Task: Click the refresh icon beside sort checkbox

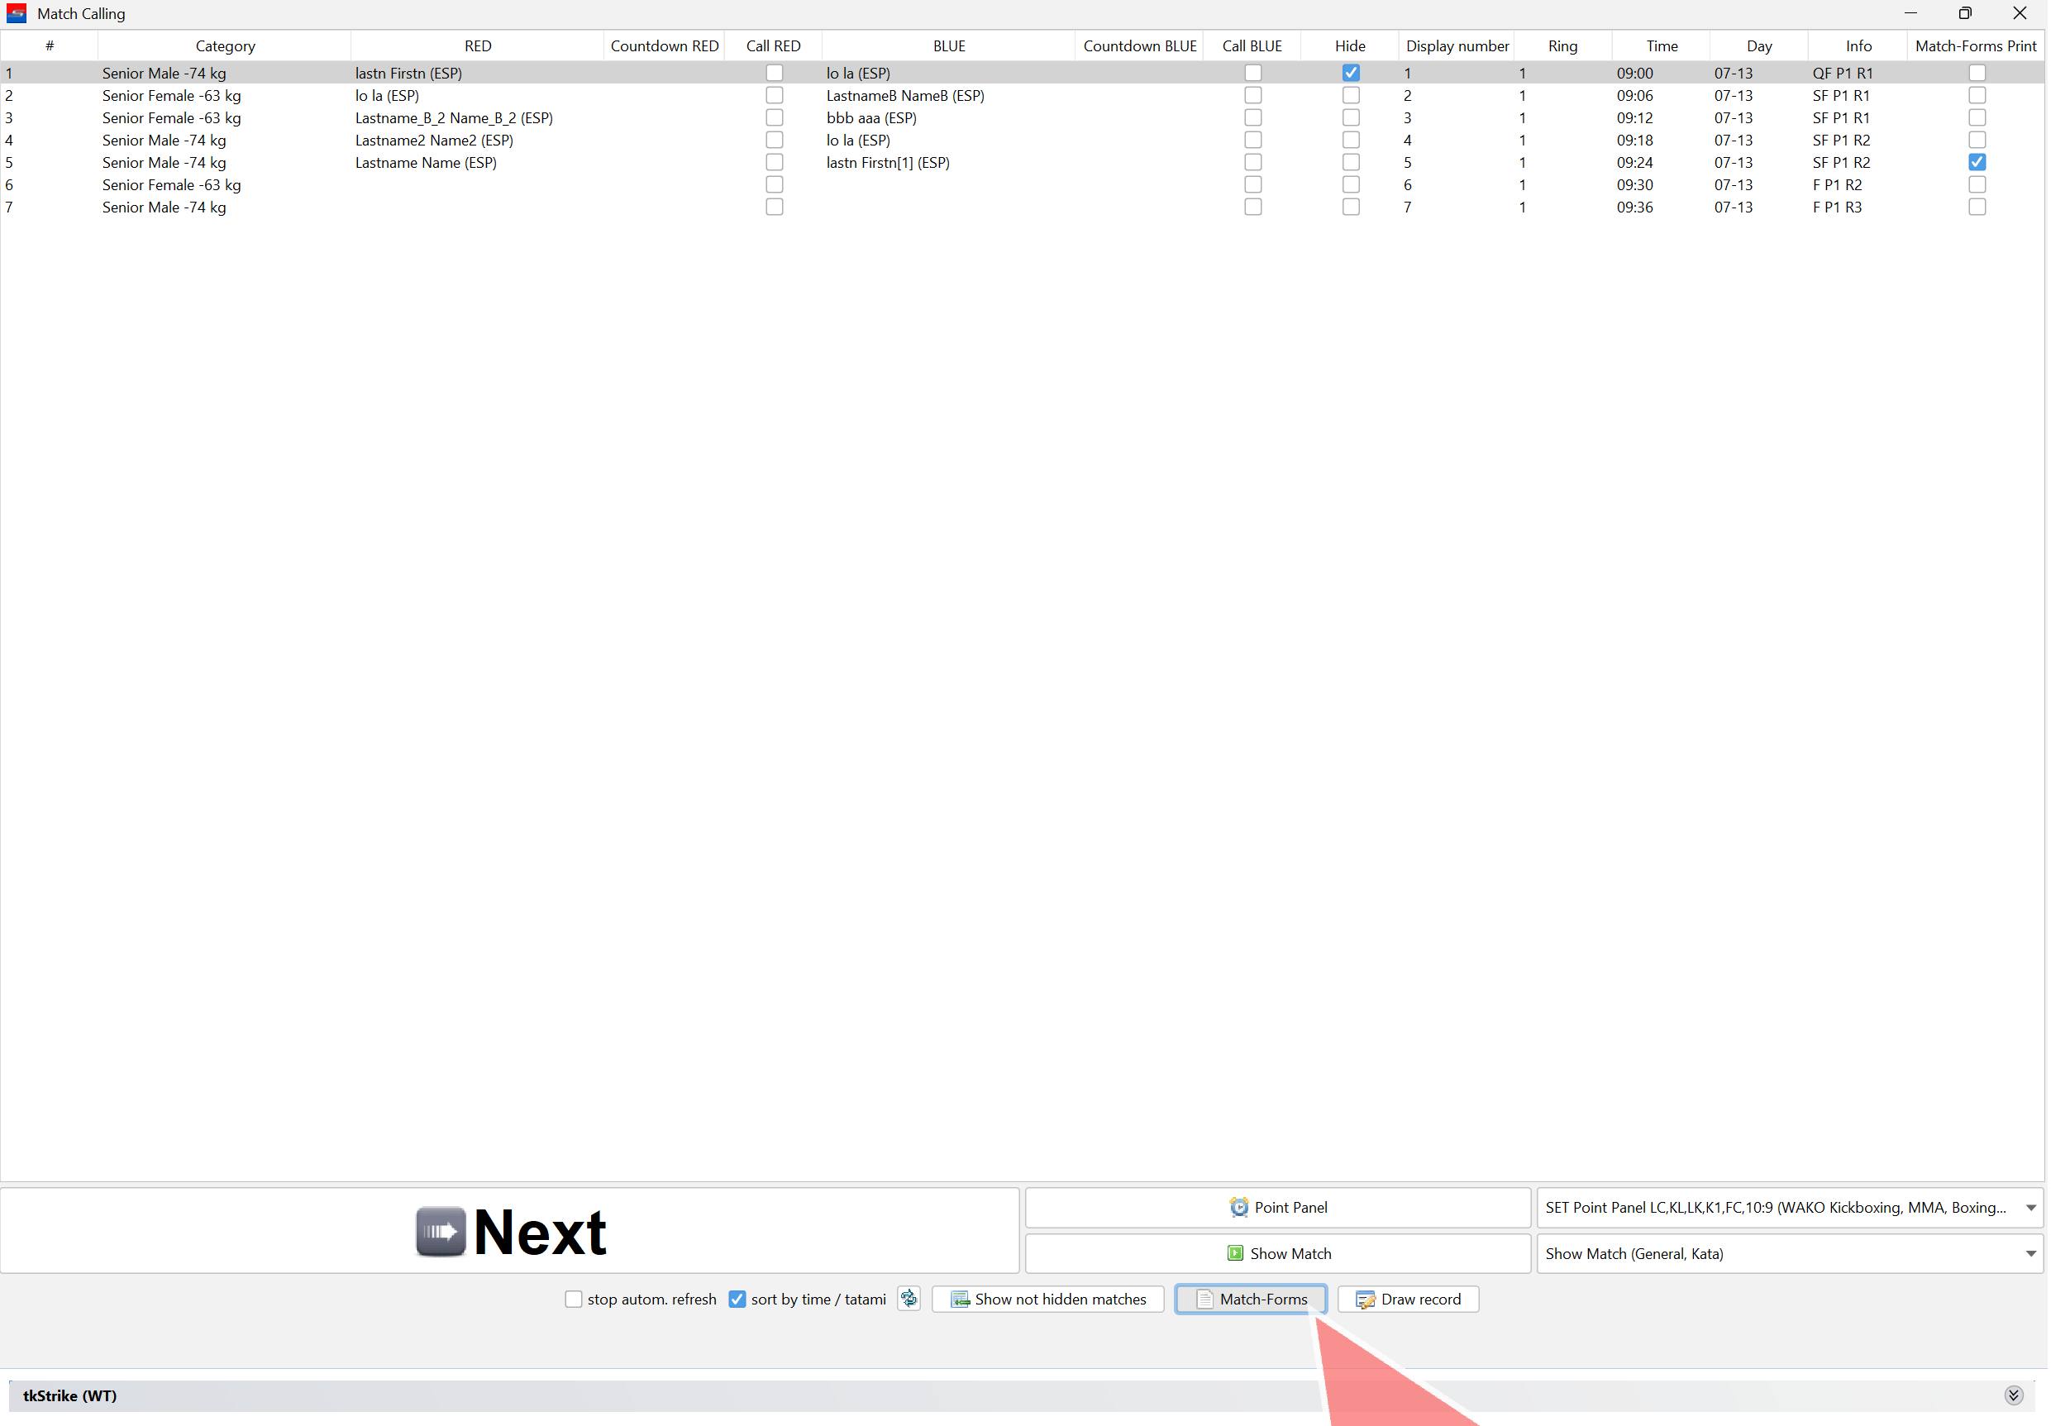Action: coord(909,1300)
